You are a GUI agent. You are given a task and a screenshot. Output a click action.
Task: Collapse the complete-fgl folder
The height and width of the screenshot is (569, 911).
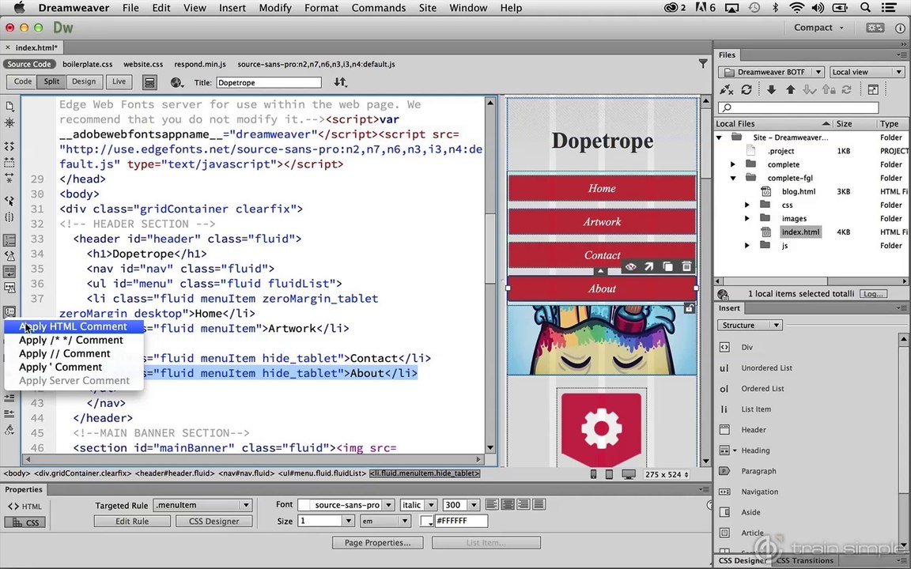click(733, 179)
